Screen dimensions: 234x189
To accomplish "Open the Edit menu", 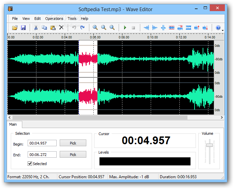I will pyautogui.click(x=37, y=19).
